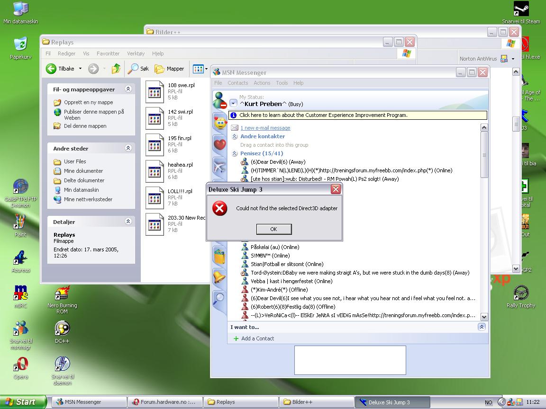Open the Vis menu in Replays
The width and height of the screenshot is (546, 409).
[x=86, y=53]
